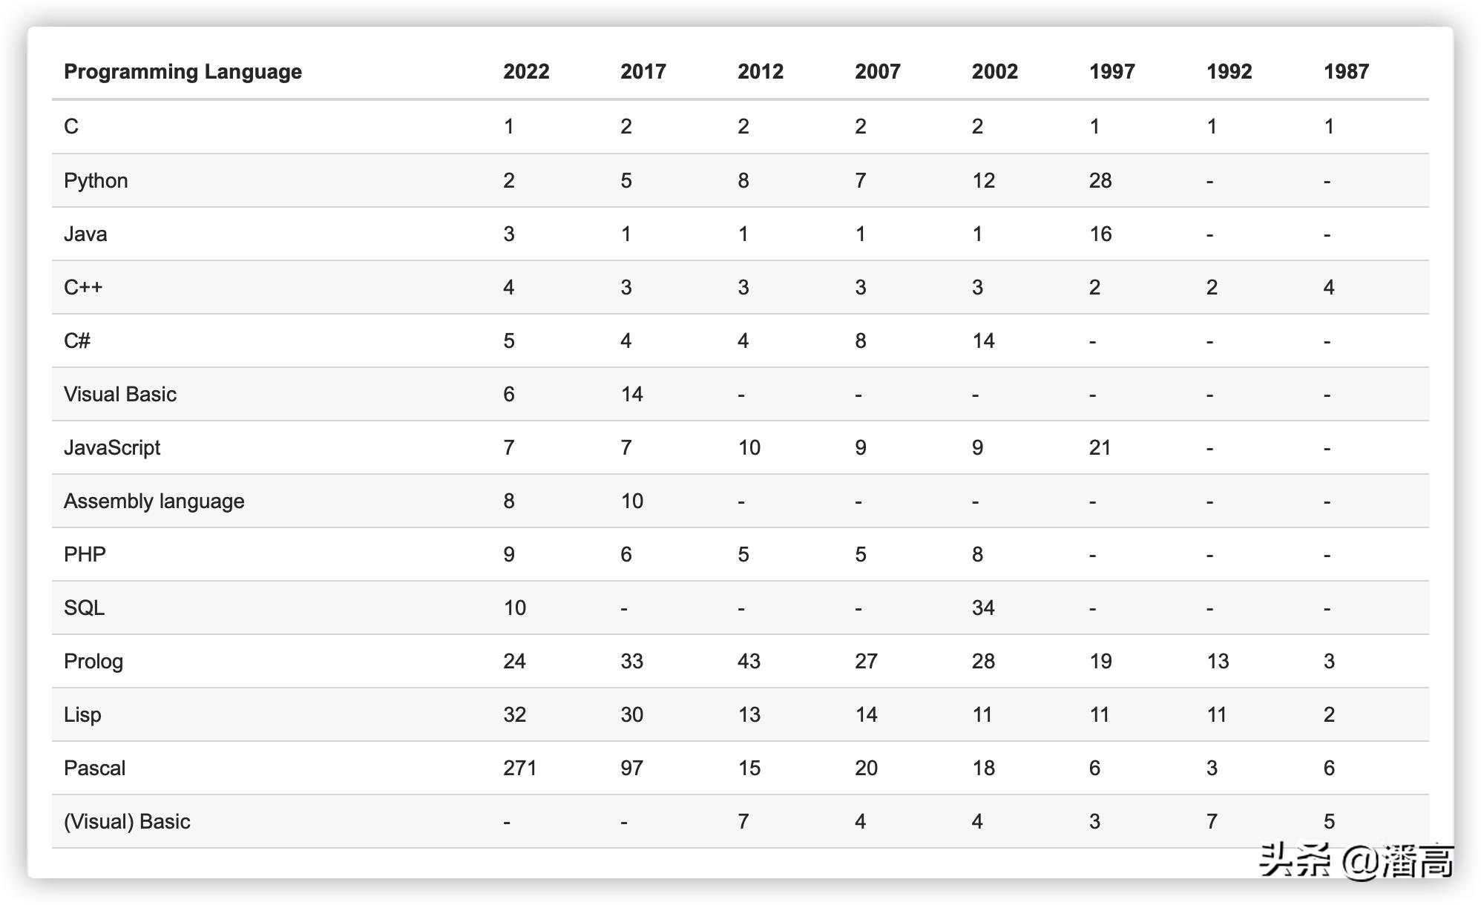This screenshot has width=1481, height=905.
Task: Click the C++ language name
Action: coord(83,288)
